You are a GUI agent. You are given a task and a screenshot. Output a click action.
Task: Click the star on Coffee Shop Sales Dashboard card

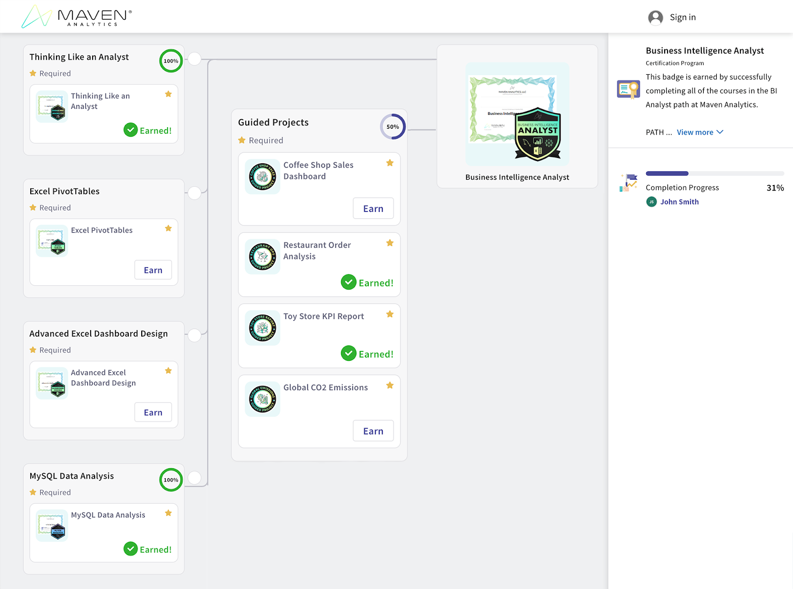390,163
